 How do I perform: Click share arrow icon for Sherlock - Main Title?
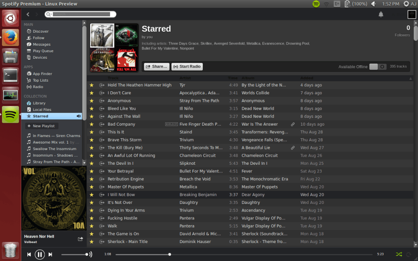(x=102, y=242)
